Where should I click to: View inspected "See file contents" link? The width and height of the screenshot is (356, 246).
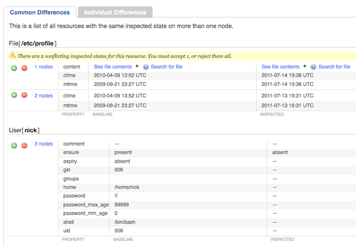(x=280, y=67)
